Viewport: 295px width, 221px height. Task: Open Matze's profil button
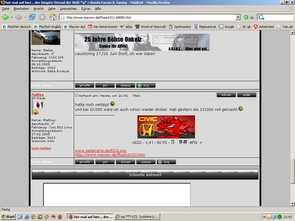84,85
